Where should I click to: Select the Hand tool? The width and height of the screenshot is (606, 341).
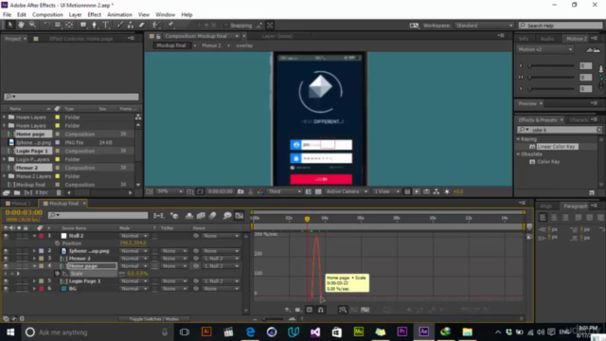click(x=21, y=26)
